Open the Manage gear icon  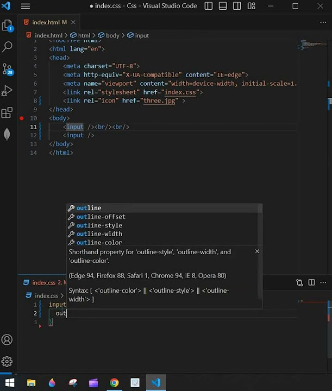click(x=7, y=362)
